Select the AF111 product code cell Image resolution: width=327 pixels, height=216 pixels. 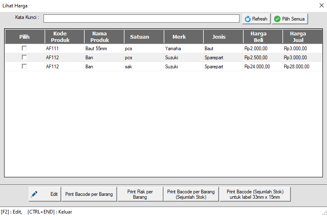pyautogui.click(x=64, y=49)
